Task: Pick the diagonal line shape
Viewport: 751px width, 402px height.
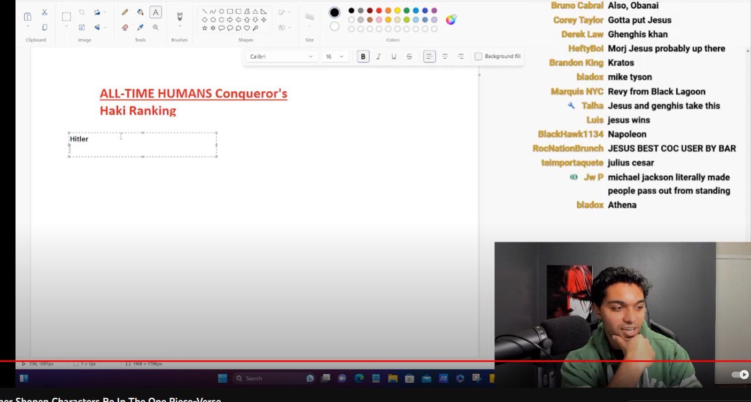Action: point(204,11)
